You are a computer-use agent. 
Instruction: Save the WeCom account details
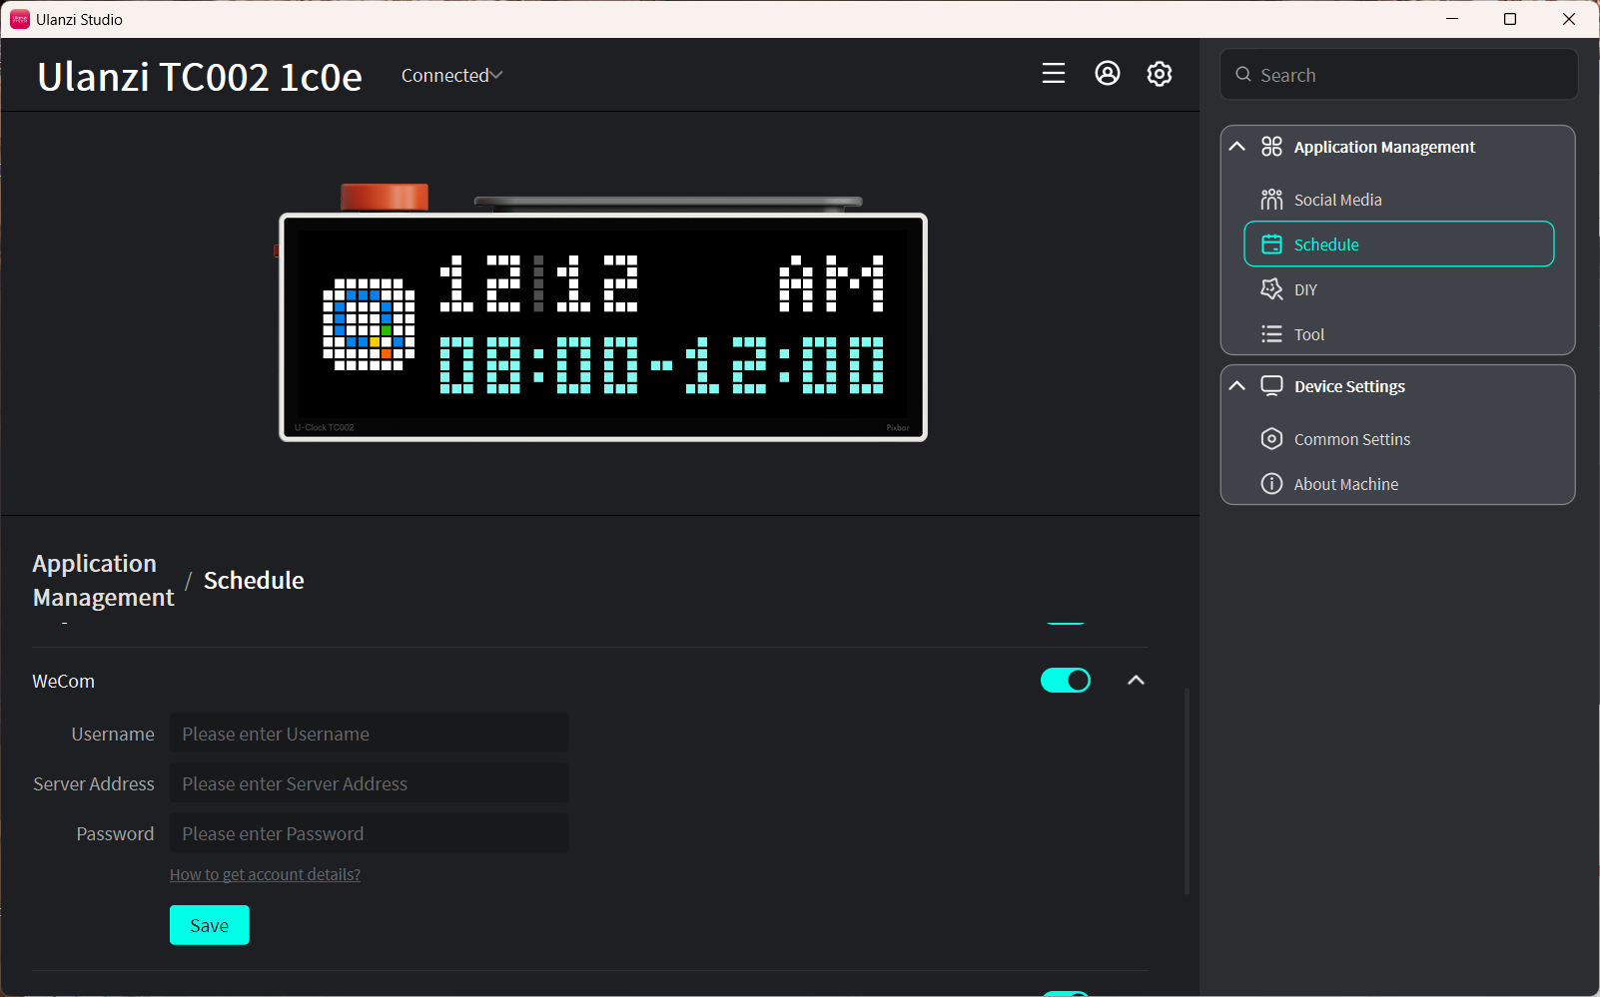(209, 925)
